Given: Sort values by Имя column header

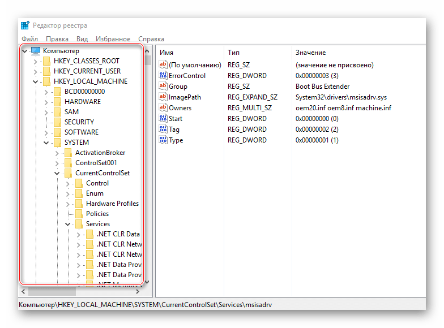Looking at the screenshot, I should click(x=166, y=52).
